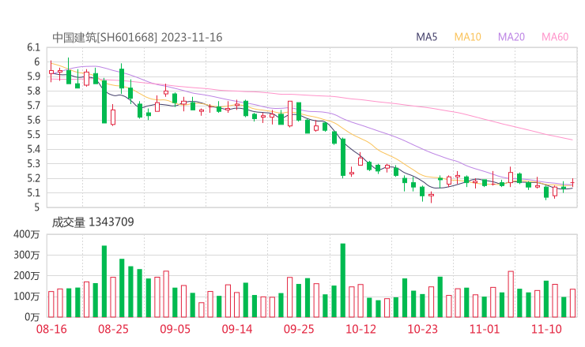Image resolution: width=585 pixels, height=347 pixels.
Task: Click the 10-23 date axis label
Action: 422,329
